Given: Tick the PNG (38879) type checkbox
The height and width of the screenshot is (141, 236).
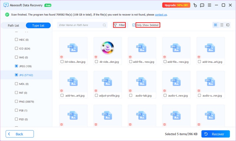Looking at the screenshot, I should pos(16,101).
